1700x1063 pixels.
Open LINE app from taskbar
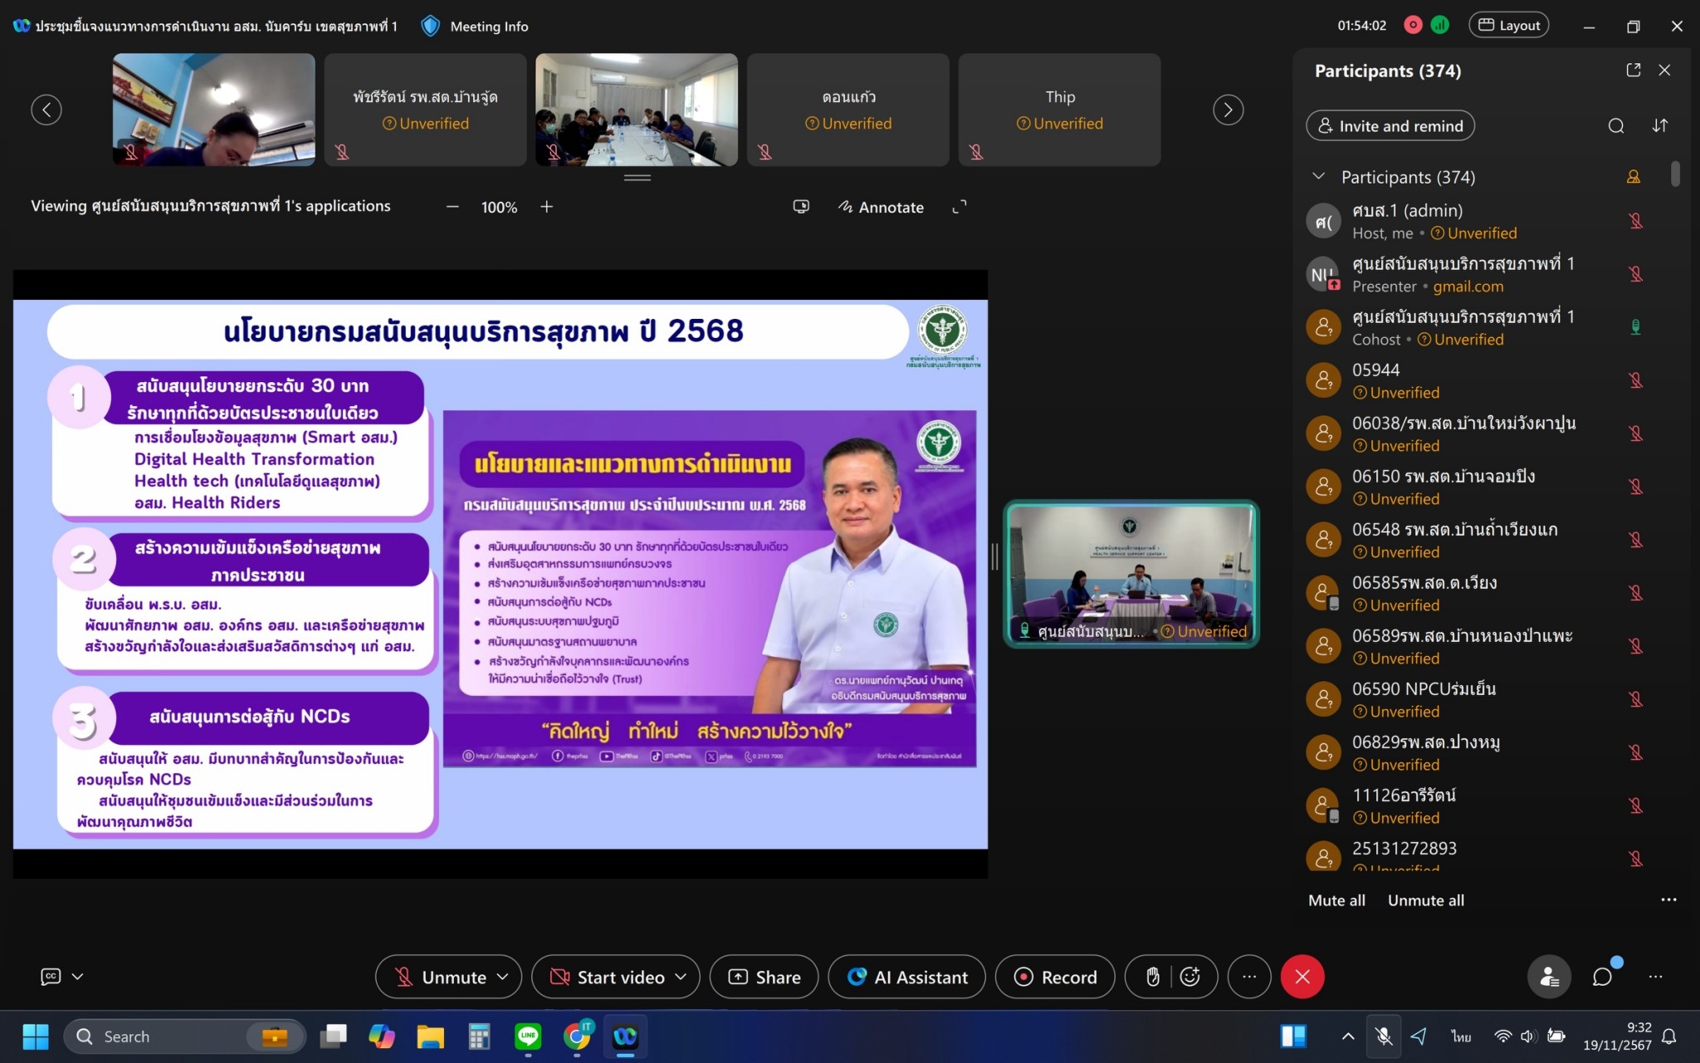(x=528, y=1036)
